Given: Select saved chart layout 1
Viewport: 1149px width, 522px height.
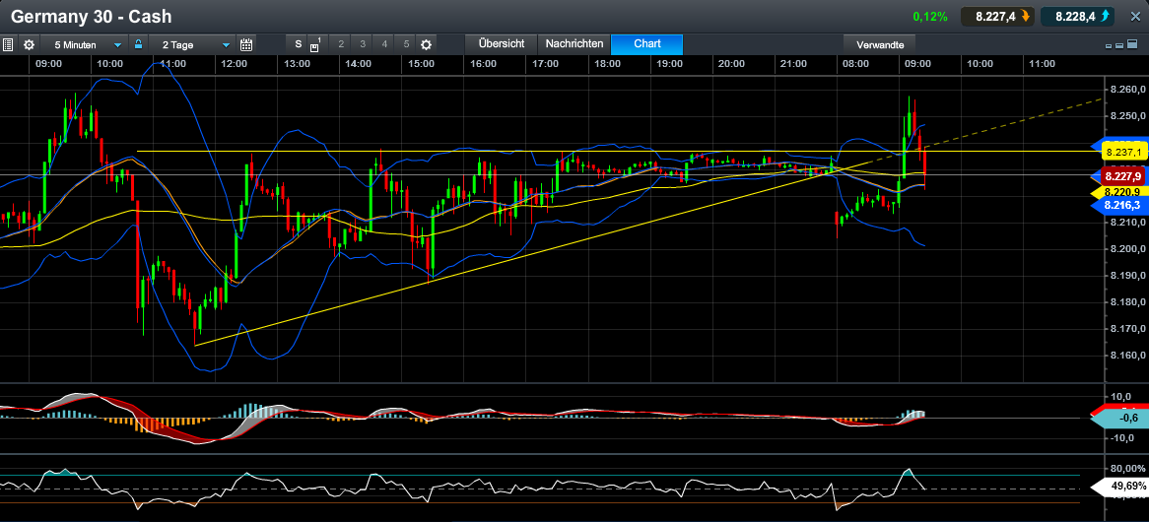Looking at the screenshot, I should pyautogui.click(x=316, y=44).
